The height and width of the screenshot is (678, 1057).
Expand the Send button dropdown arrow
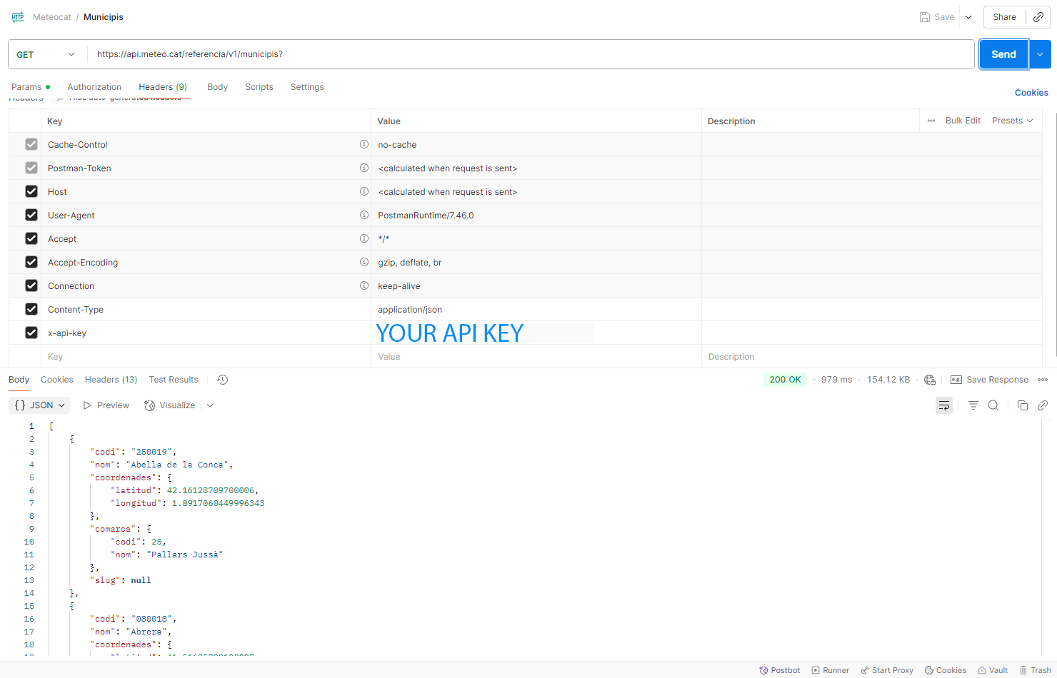click(1040, 54)
